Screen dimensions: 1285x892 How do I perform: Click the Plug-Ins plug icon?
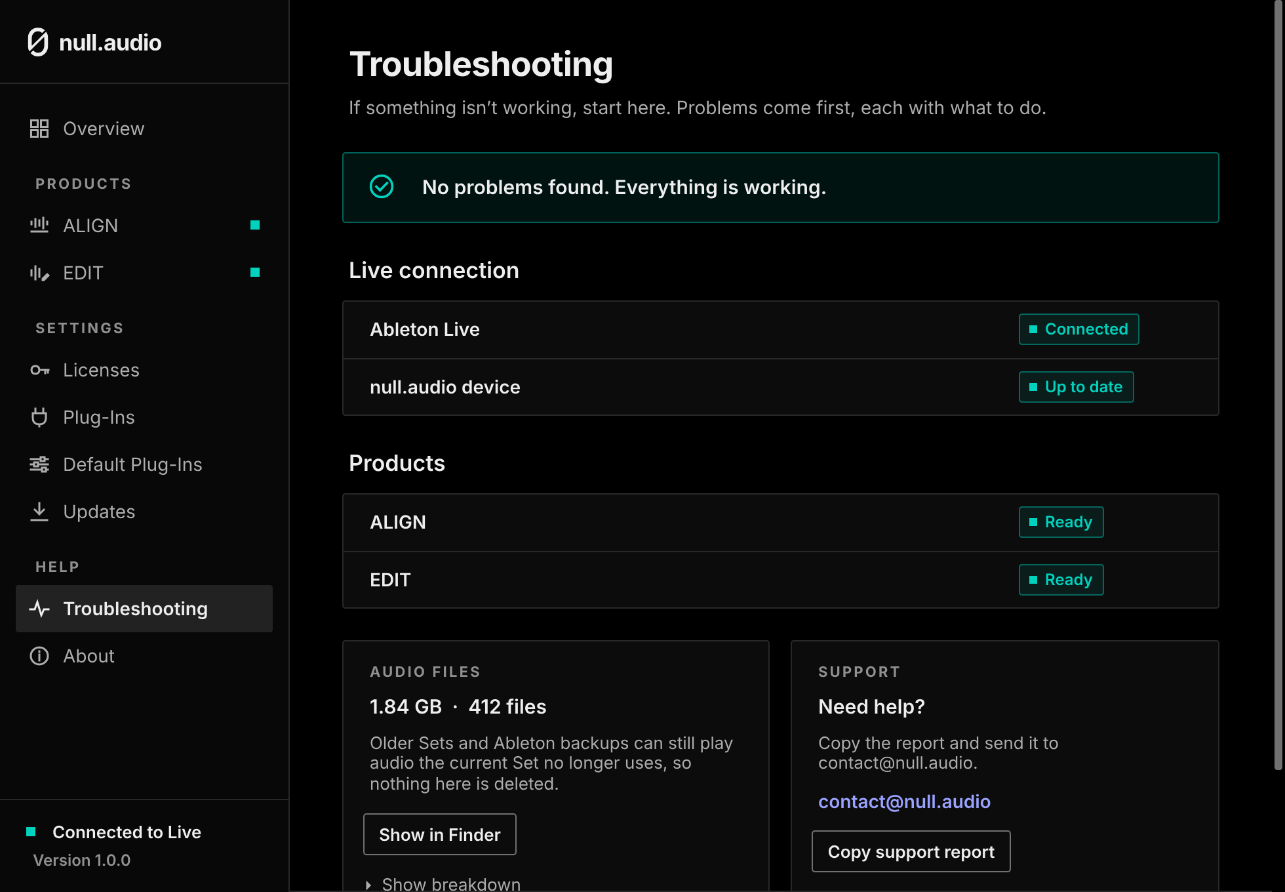39,417
